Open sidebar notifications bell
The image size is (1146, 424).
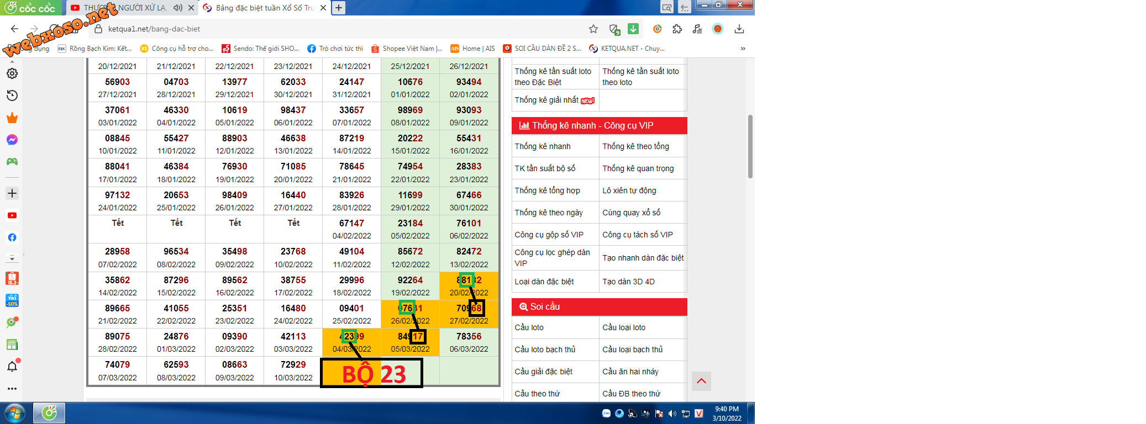[x=12, y=367]
